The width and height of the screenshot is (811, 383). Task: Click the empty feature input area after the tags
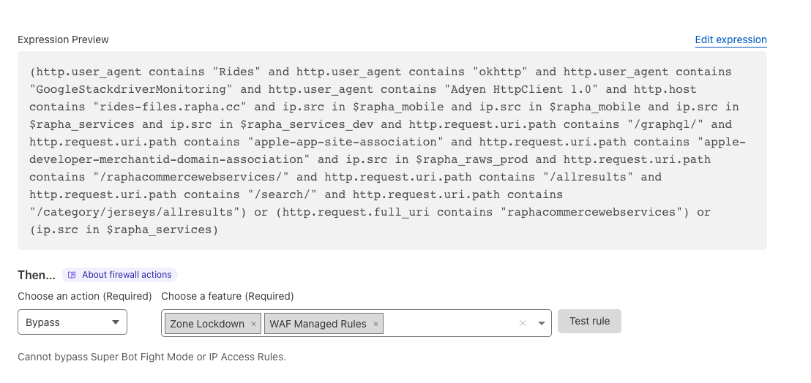(446, 323)
